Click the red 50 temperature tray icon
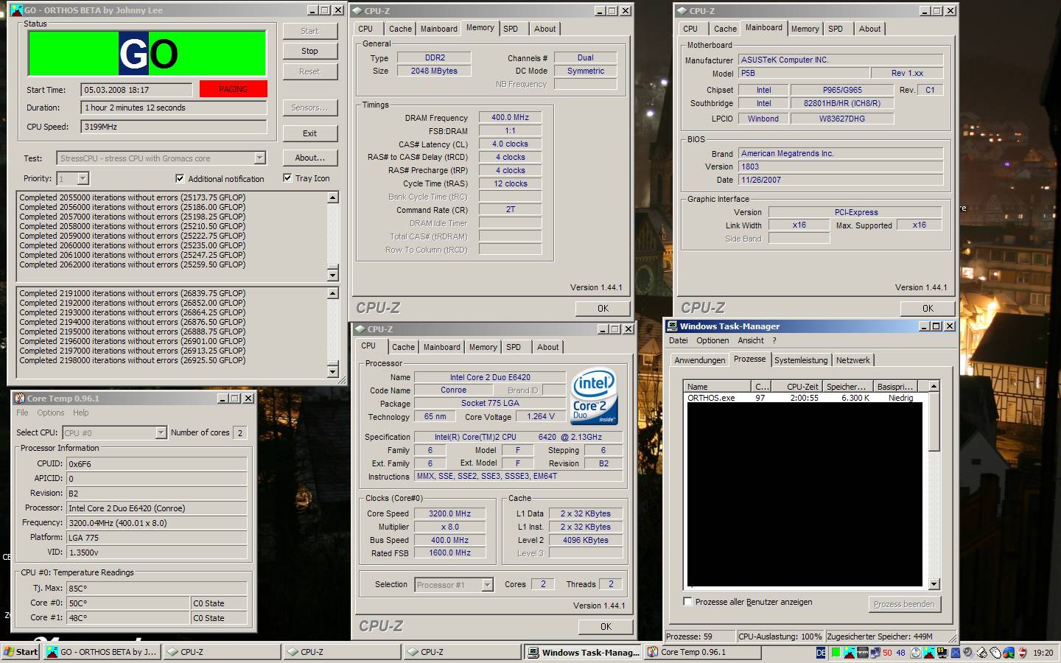Screen dimensions: 1061x663 pos(887,653)
